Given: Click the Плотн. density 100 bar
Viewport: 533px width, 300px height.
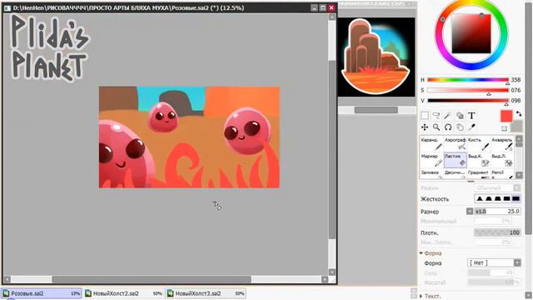Looking at the screenshot, I should 497,232.
